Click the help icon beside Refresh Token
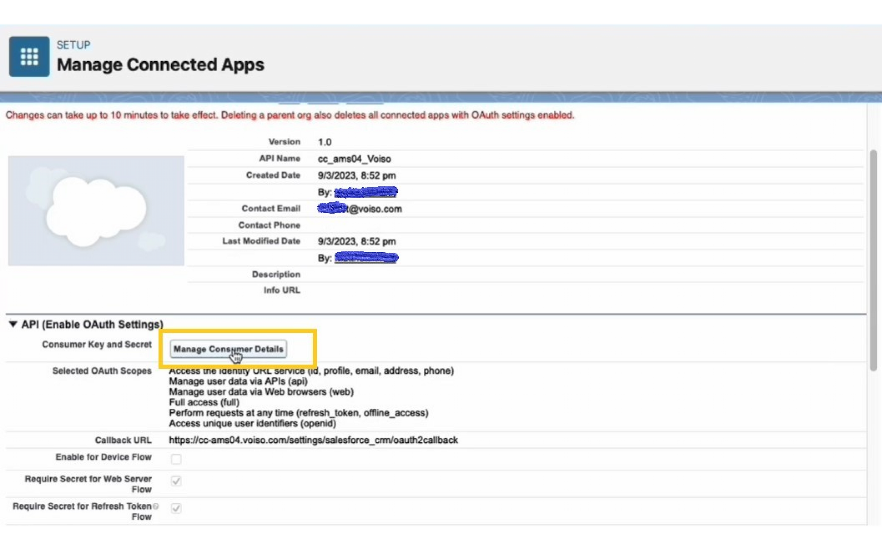This screenshot has height=550, width=882. (156, 506)
